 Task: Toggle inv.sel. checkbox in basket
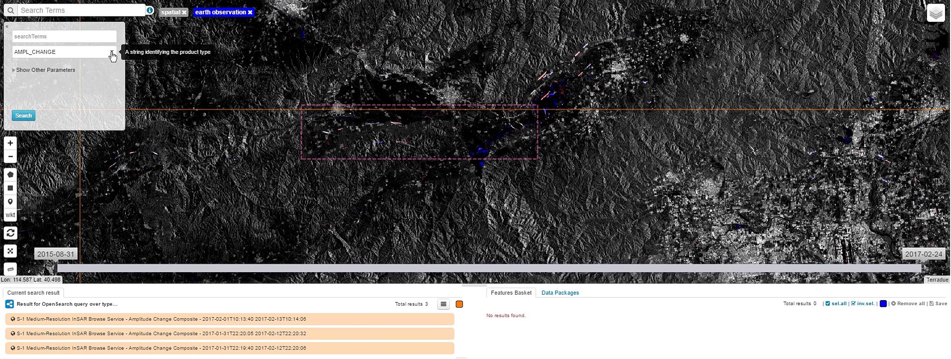click(x=853, y=304)
